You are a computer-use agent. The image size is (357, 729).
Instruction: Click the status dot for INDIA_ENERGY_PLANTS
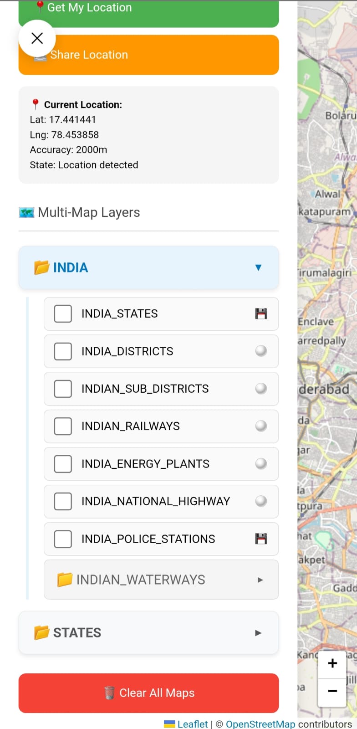coord(261,463)
